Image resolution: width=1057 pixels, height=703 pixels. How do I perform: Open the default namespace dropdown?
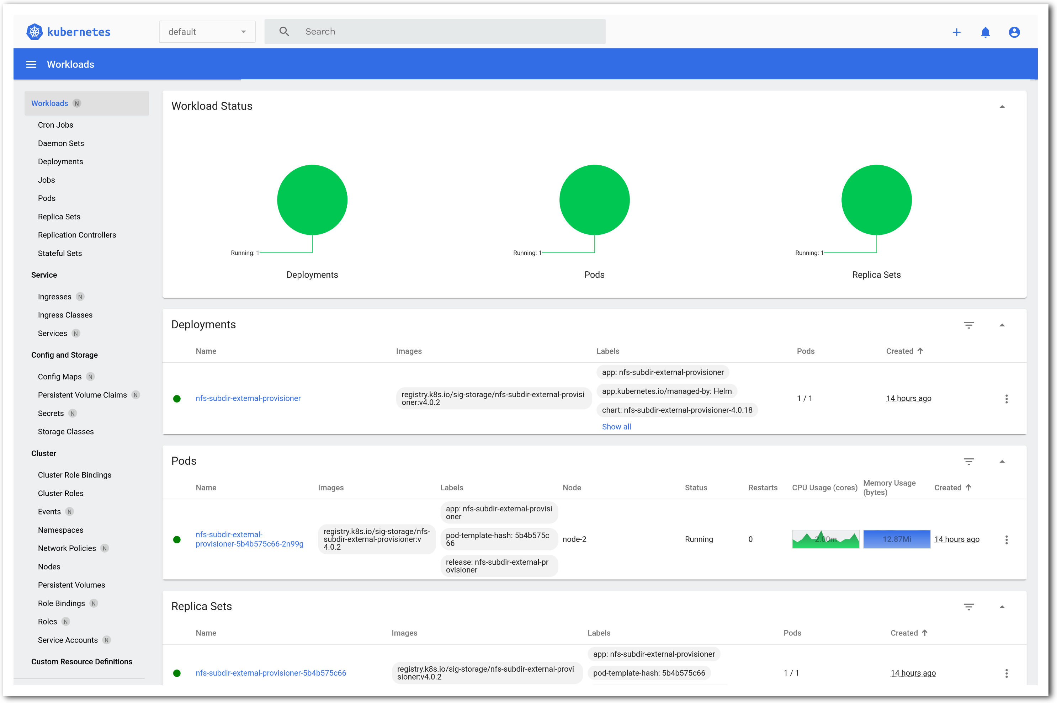207,32
